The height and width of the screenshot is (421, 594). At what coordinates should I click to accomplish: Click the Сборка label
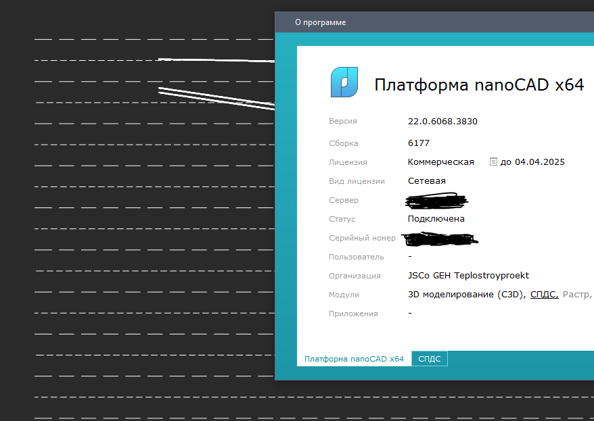(x=344, y=143)
